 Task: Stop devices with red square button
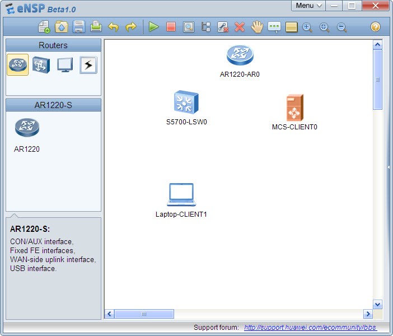click(171, 27)
